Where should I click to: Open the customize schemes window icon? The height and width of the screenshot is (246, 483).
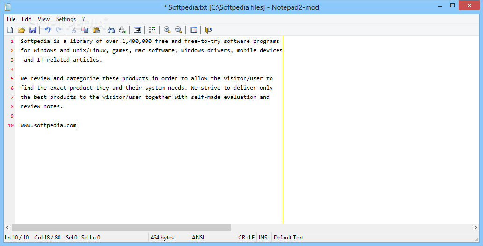click(193, 30)
